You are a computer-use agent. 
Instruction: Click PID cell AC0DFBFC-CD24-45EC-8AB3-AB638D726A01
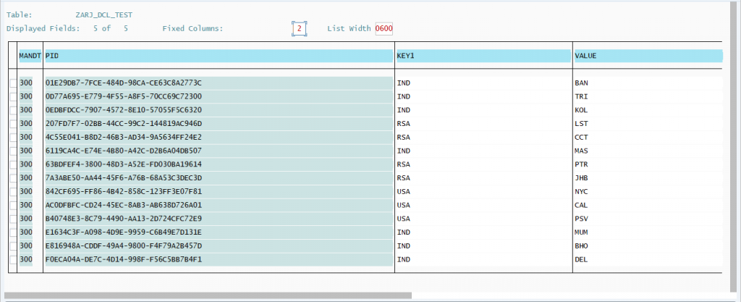pyautogui.click(x=219, y=205)
